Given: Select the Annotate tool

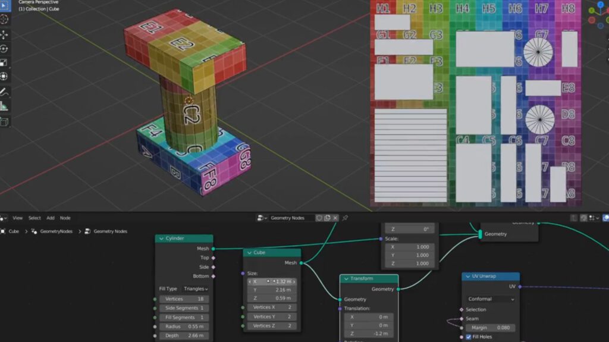Looking at the screenshot, I should 4,92.
